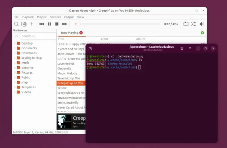The image size is (227, 148).
Task: Select the Templates folder row
Action: pyautogui.click(x=34, y=87)
